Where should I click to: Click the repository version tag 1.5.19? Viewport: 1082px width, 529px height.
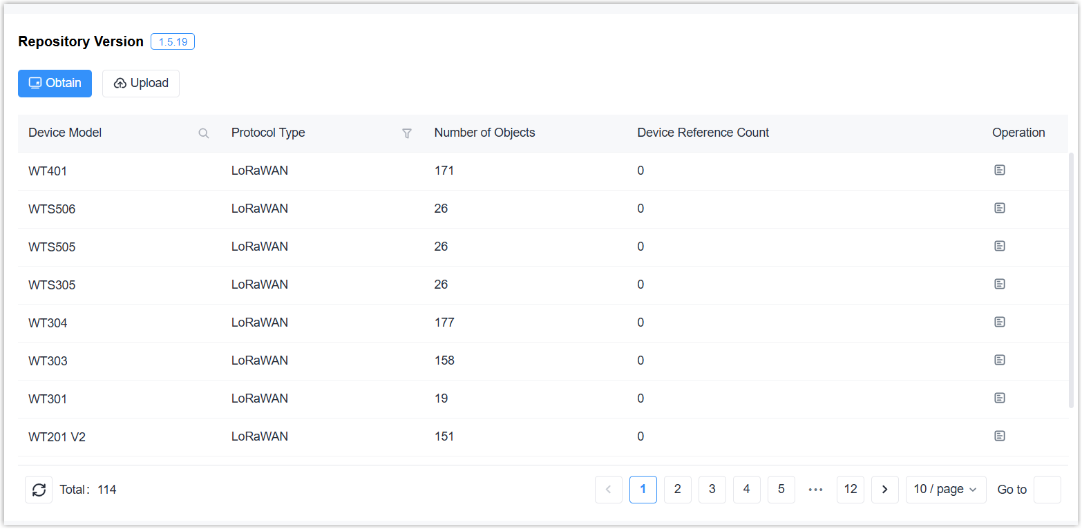(x=173, y=41)
